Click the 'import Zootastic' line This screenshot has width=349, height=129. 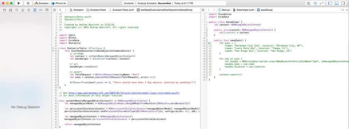(x=70, y=43)
